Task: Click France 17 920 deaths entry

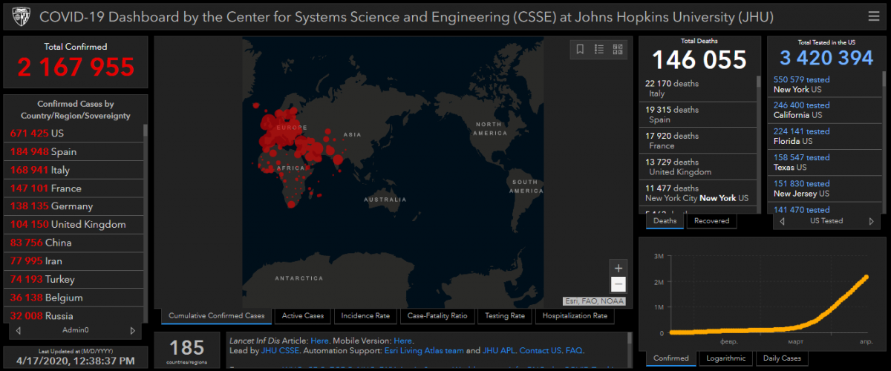Action: click(x=698, y=141)
